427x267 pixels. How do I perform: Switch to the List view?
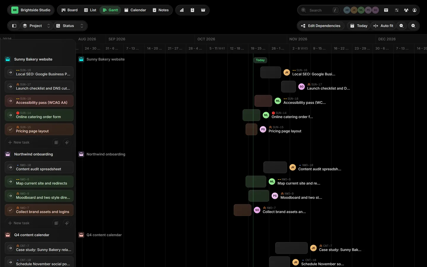[x=90, y=10]
